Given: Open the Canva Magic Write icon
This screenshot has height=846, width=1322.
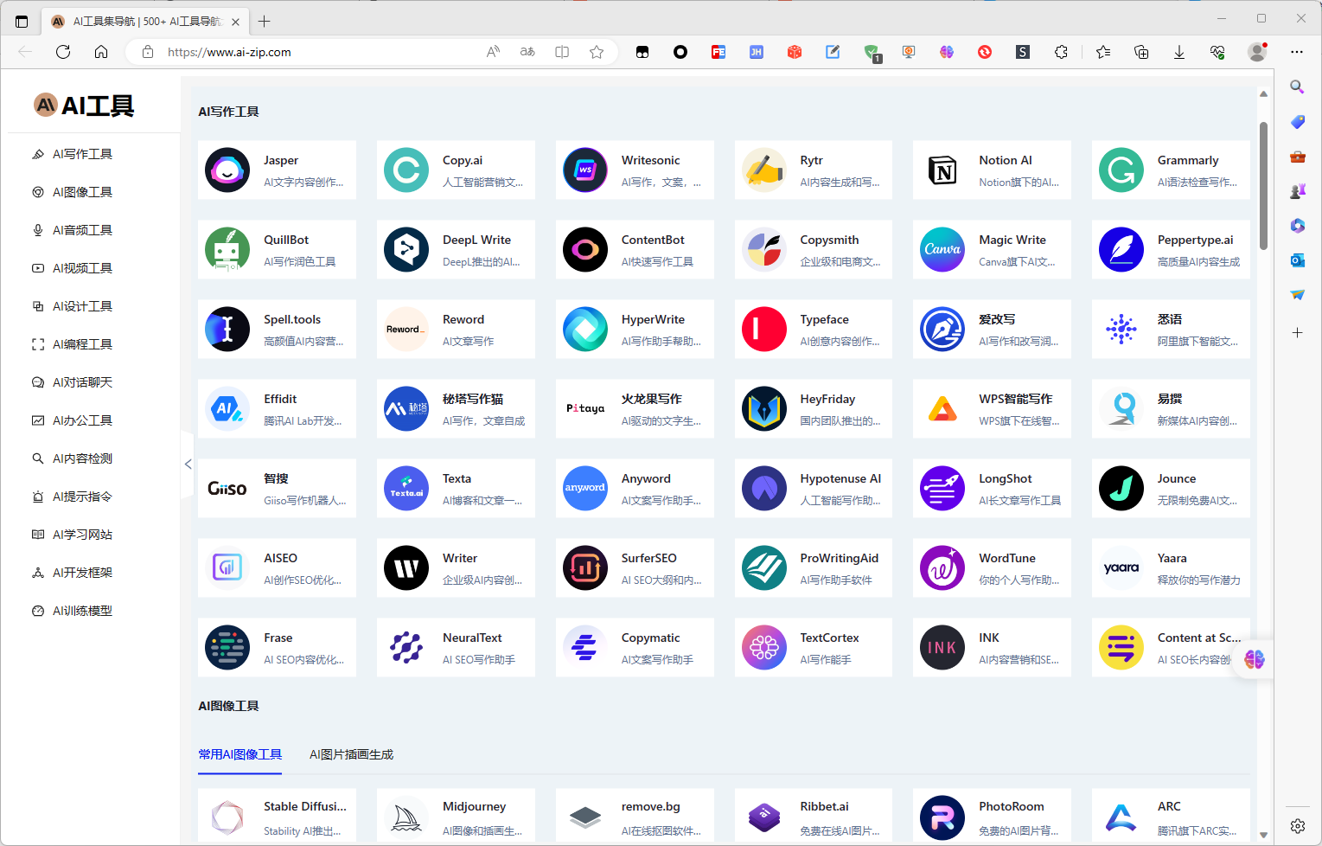Looking at the screenshot, I should tap(942, 250).
